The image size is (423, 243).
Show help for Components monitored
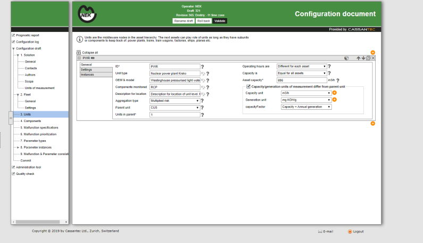pyautogui.click(x=208, y=87)
